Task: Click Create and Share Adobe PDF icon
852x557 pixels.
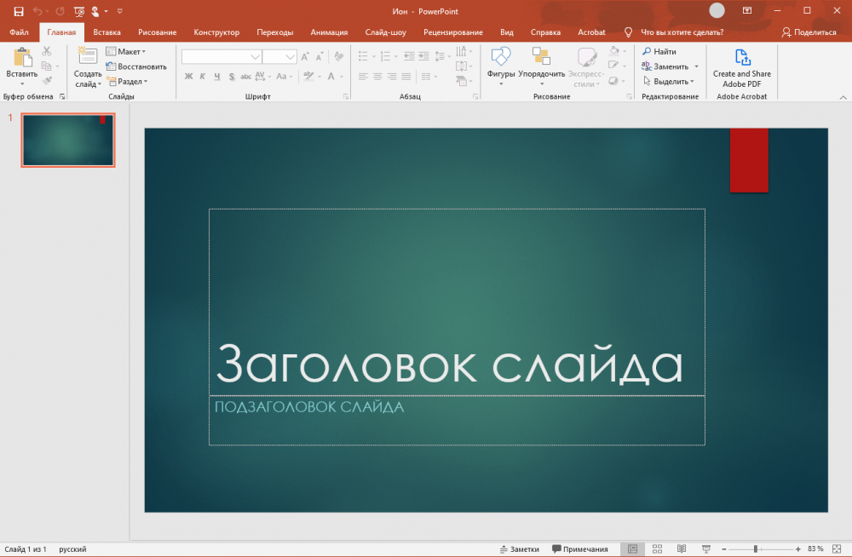Action: point(741,59)
